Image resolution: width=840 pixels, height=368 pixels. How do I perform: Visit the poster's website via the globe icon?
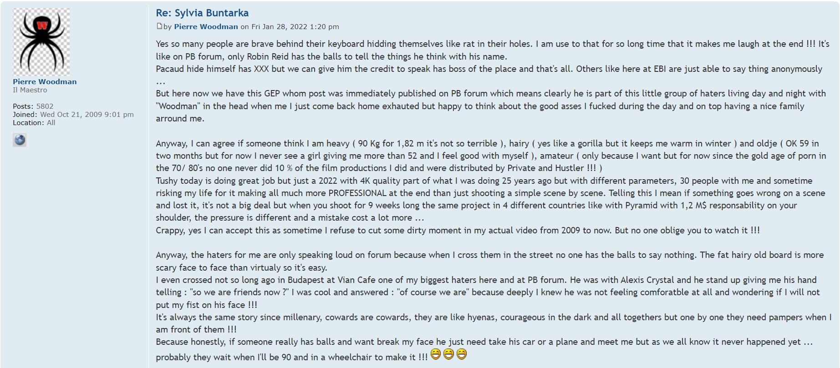click(20, 140)
